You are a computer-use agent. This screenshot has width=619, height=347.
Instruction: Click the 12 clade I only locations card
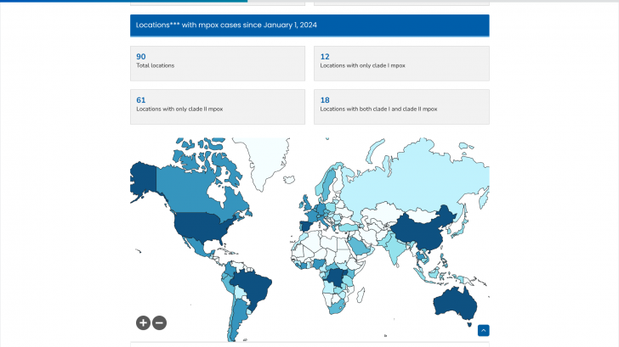click(x=400, y=63)
